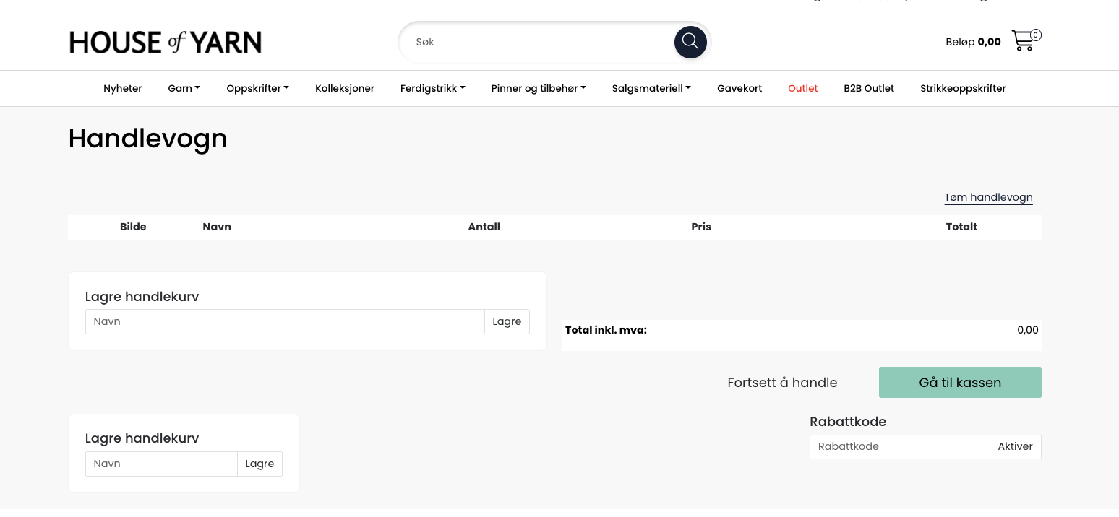This screenshot has width=1119, height=517.
Task: Click the Navn column header
Action: tap(217, 227)
